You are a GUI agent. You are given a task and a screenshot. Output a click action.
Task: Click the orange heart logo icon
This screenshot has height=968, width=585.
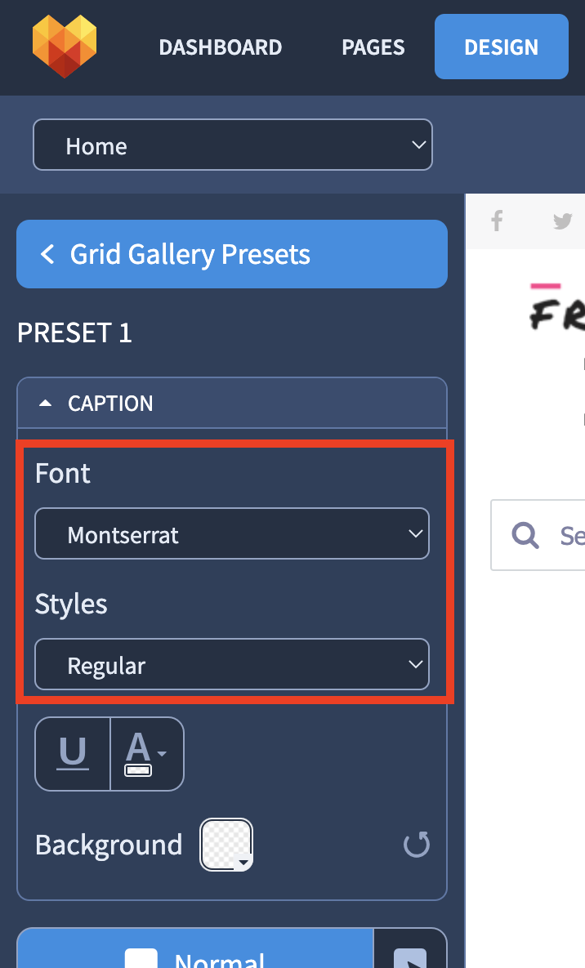[x=65, y=47]
